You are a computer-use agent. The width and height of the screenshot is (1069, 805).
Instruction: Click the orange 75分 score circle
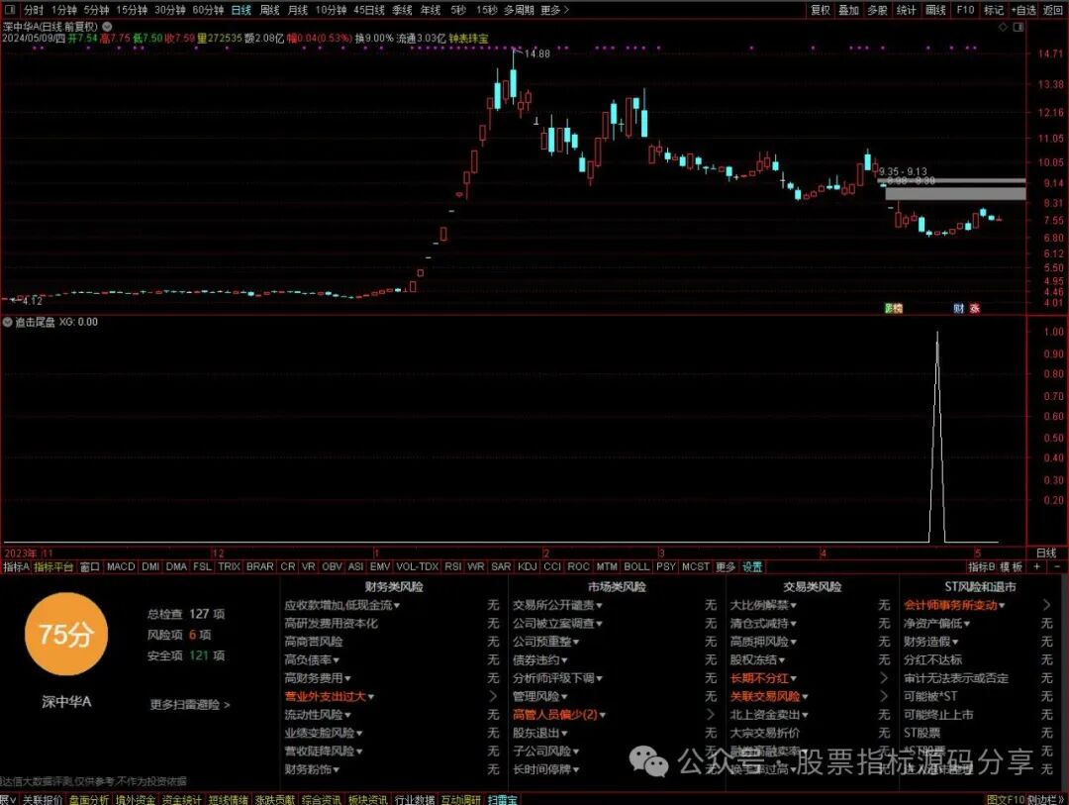tap(66, 634)
